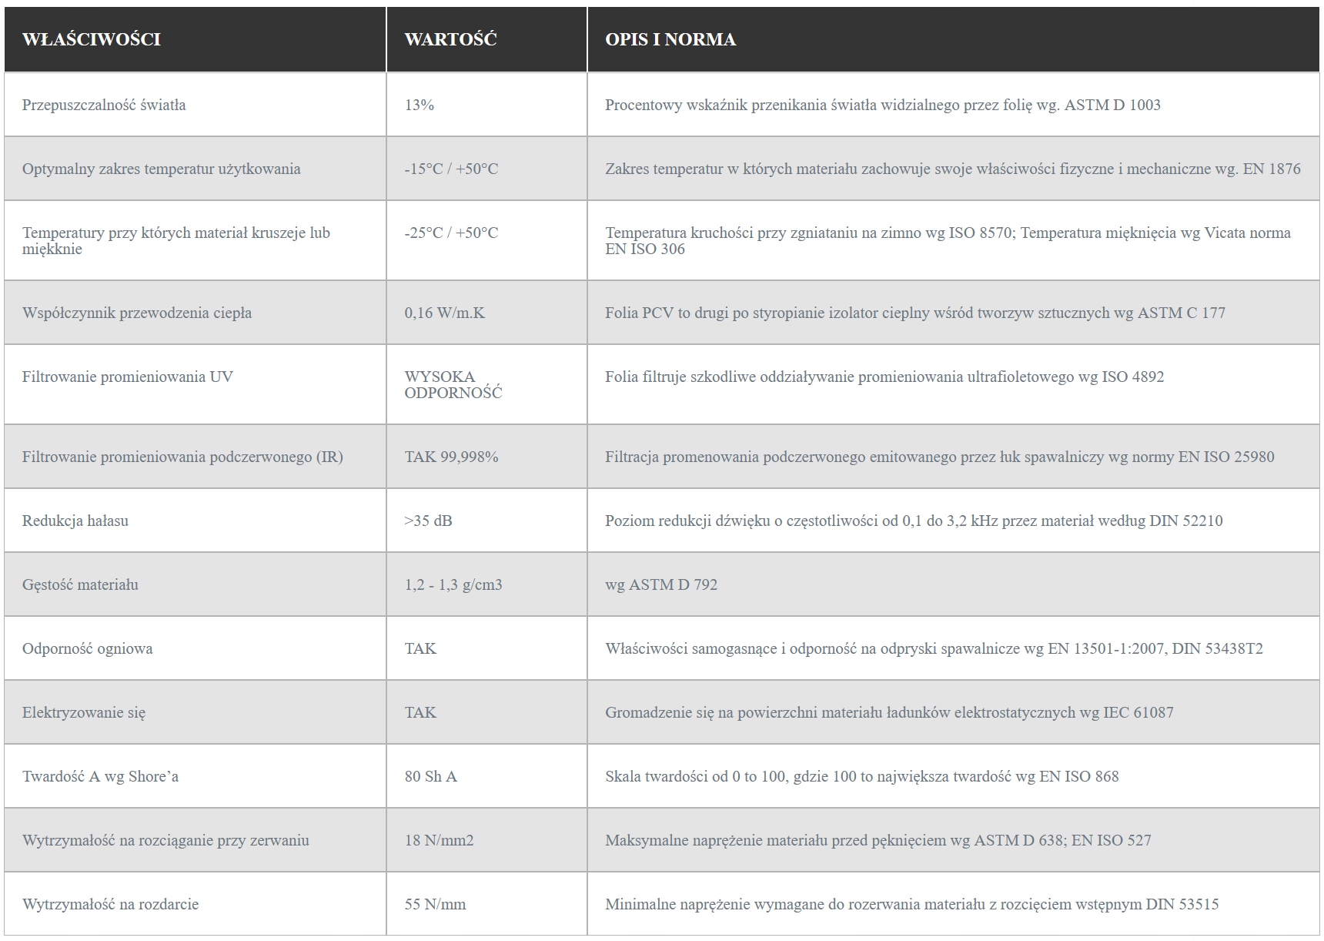Click the Optymalny zakres temperatur użytkowania row label
1324x941 pixels.
(x=161, y=169)
